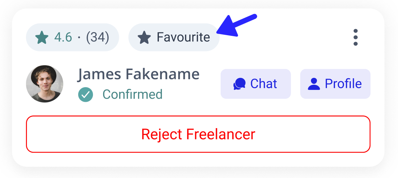Click the dark star icon beside Favourite
This screenshot has height=178, width=398.
[x=144, y=37]
